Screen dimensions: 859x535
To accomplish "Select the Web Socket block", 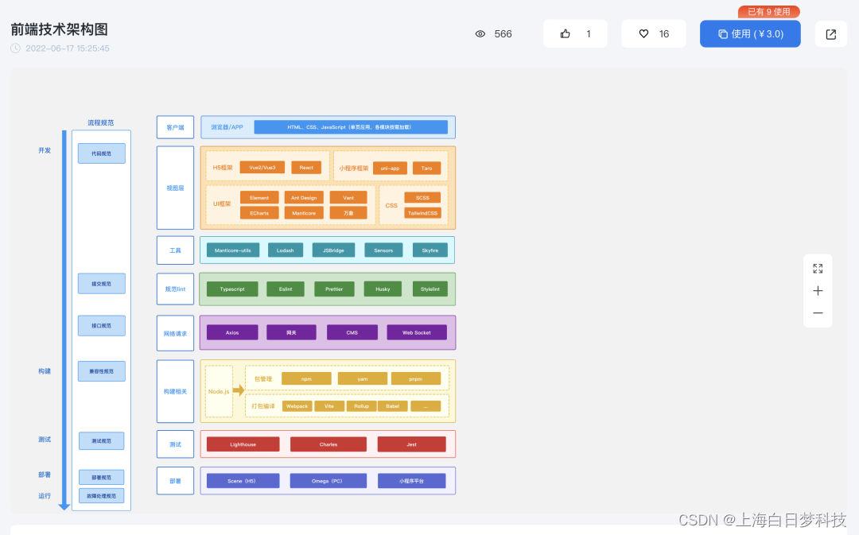I will 417,332.
